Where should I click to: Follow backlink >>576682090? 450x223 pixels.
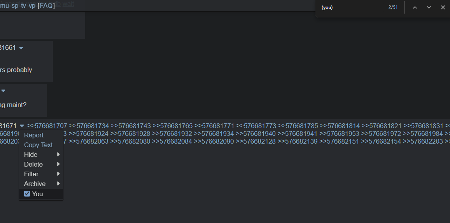(214, 142)
